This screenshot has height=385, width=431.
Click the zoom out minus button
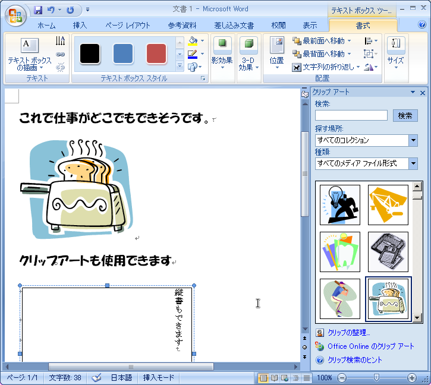point(342,378)
